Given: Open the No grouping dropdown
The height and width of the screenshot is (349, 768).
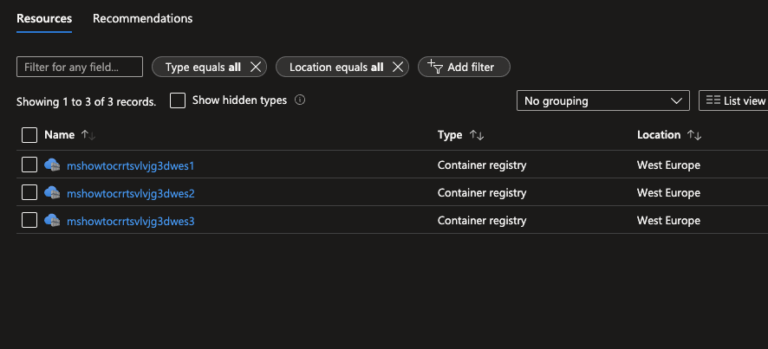Looking at the screenshot, I should [602, 100].
